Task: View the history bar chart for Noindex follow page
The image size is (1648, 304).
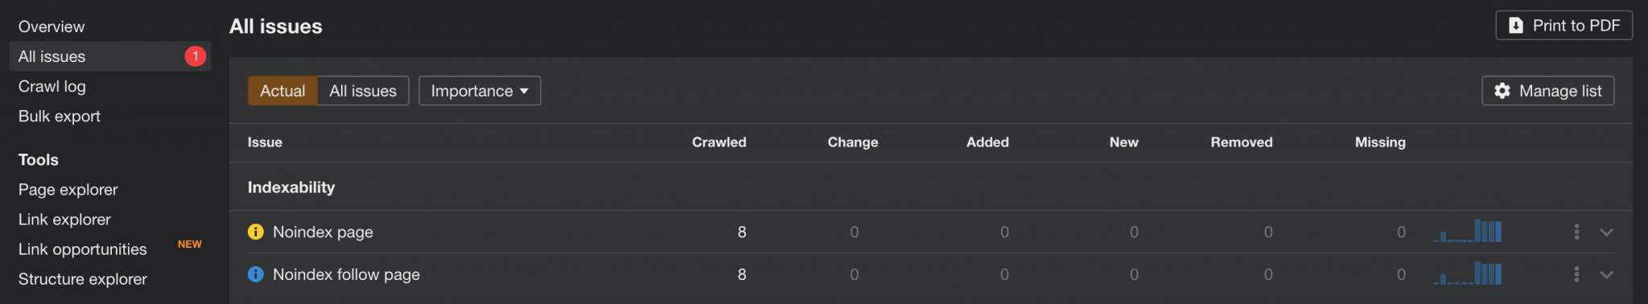Action: pos(1467,273)
